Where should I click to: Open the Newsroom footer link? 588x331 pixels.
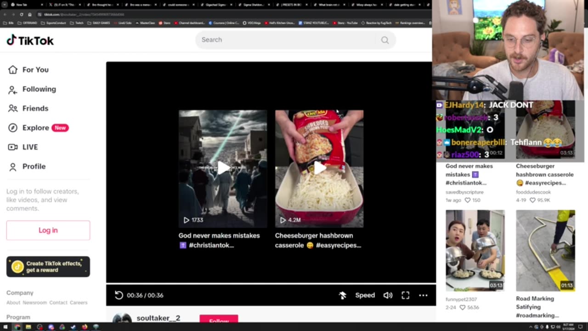[x=35, y=302]
